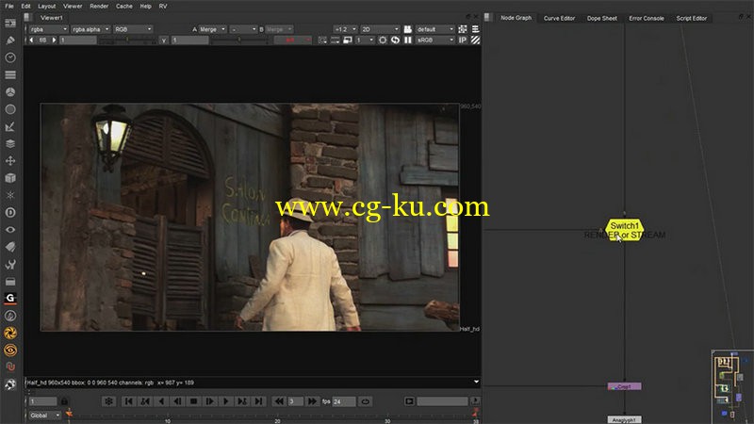Open the viewer zoom level dropdown
Image resolution: width=754 pixels, height=424 pixels.
345,29
